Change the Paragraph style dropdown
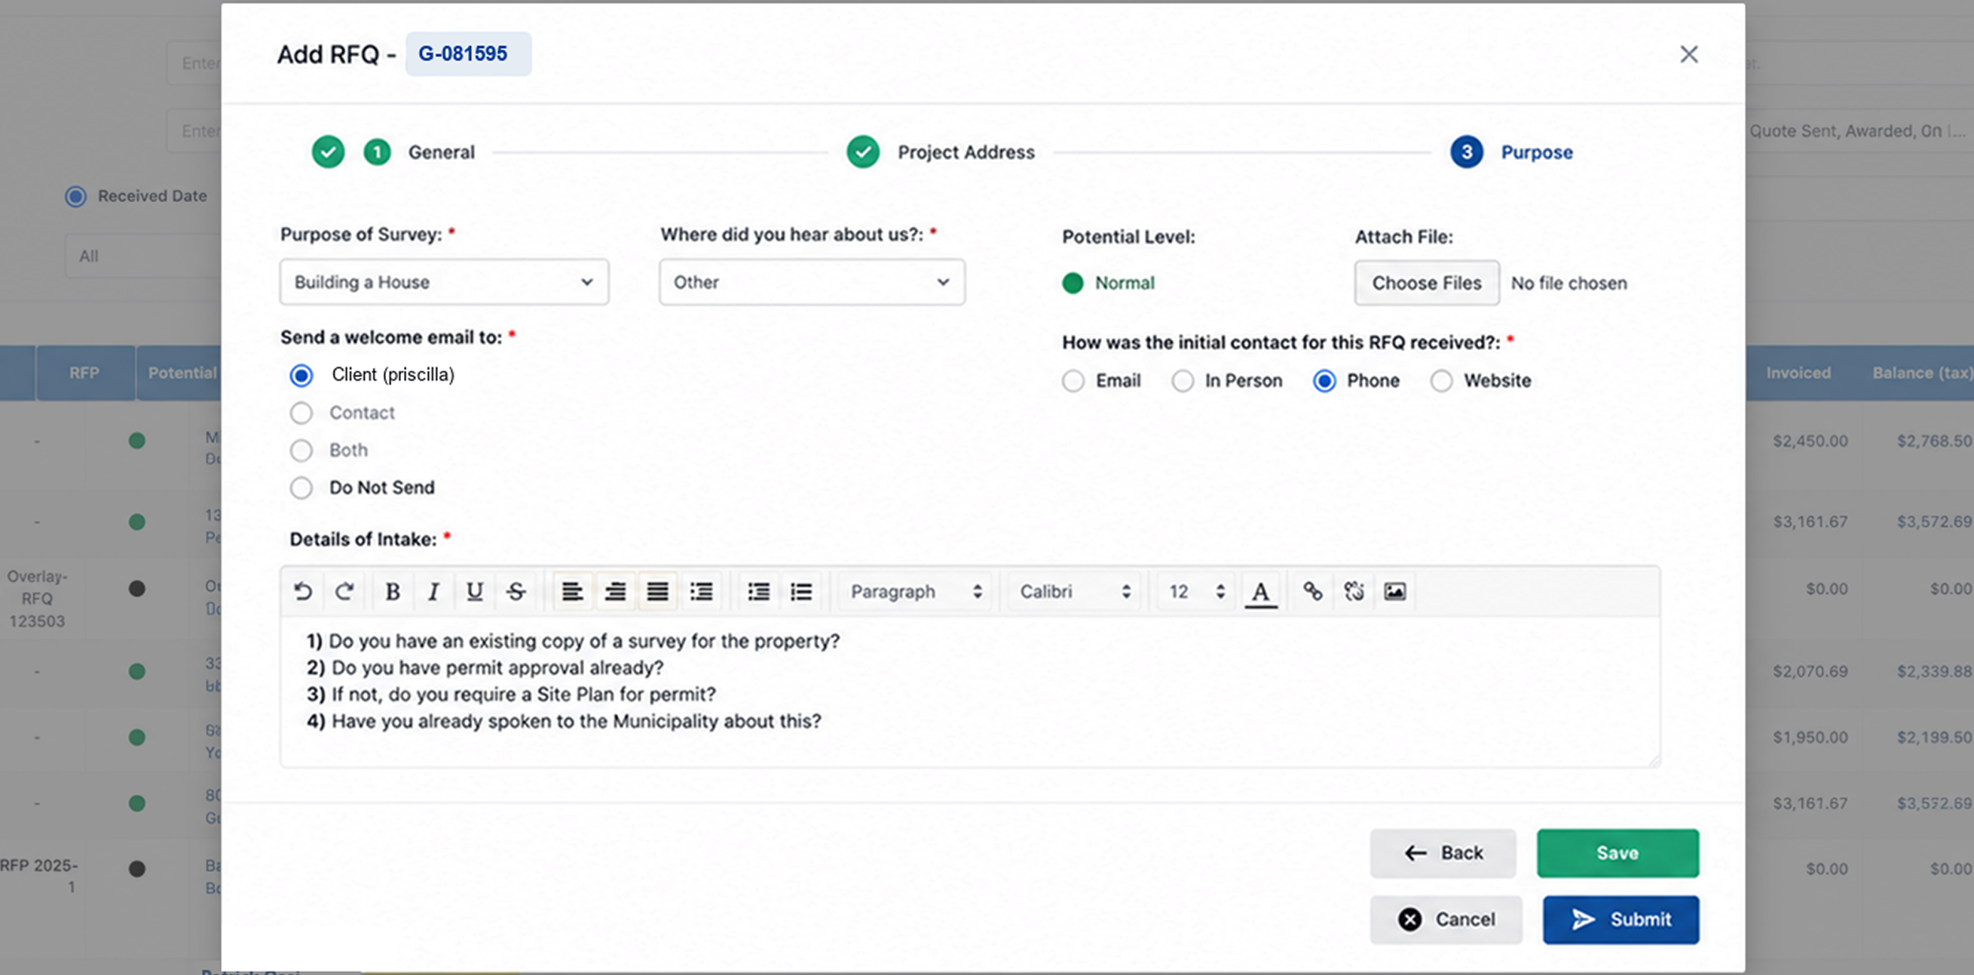The height and width of the screenshot is (975, 1974). coord(916,591)
